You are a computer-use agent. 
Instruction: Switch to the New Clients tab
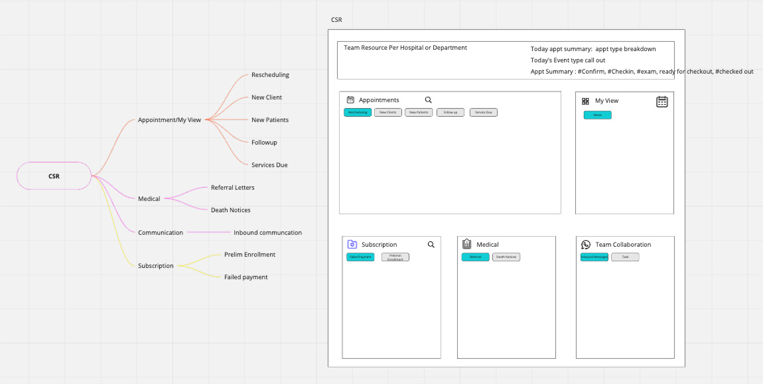pyautogui.click(x=387, y=113)
